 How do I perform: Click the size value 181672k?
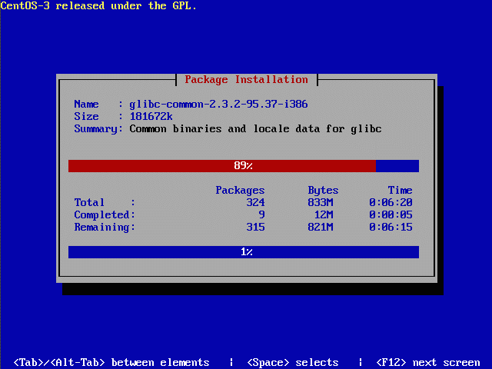[x=151, y=116]
